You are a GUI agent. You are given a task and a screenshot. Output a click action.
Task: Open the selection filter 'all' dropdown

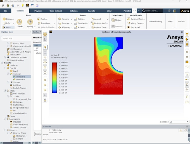pos(179,122)
